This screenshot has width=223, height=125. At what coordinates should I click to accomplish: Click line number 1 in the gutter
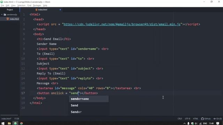pyautogui.click(x=24, y=15)
